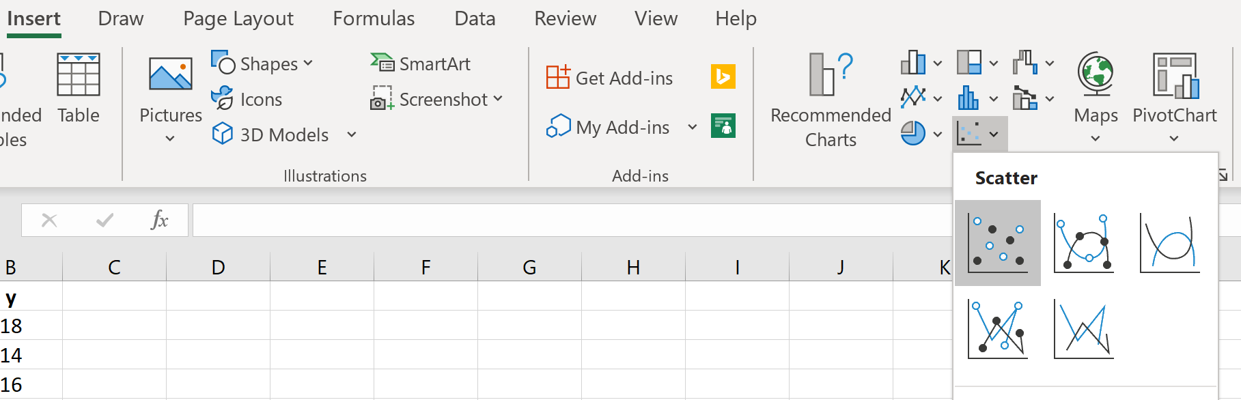Expand the Pie chart dropdown arrow

click(x=938, y=134)
